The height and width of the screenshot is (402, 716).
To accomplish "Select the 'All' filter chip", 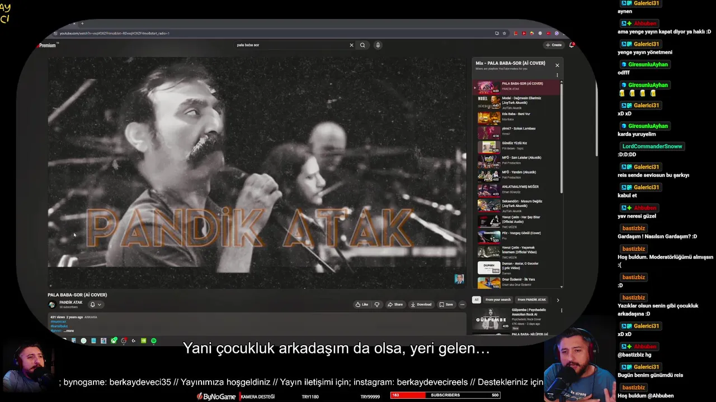I will pos(477,300).
